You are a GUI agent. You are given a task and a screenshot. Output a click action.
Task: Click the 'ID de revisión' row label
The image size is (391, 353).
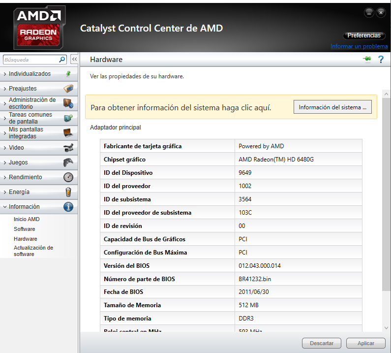click(x=122, y=225)
